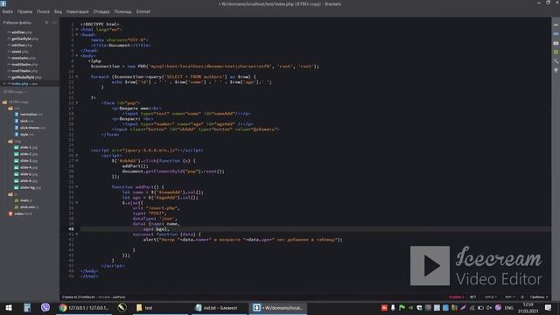This screenshot has height=315, width=560.
Task: Open Viber from the taskbar
Action: [x=45, y=307]
